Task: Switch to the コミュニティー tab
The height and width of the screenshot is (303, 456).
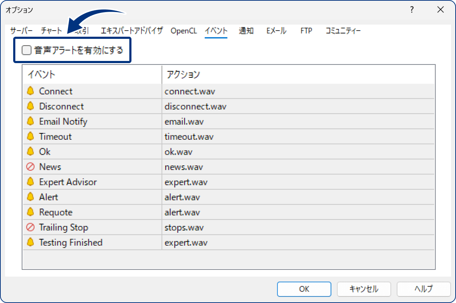Action: click(x=343, y=31)
